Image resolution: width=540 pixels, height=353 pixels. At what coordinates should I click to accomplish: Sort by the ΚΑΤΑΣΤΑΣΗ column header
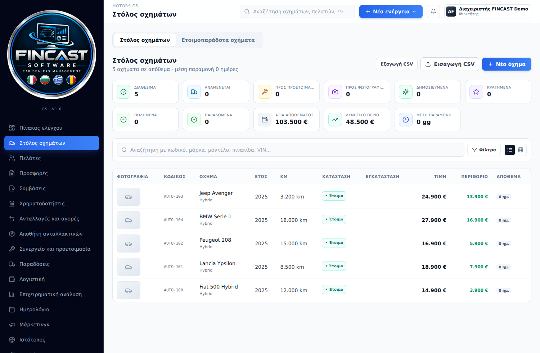coord(336,176)
